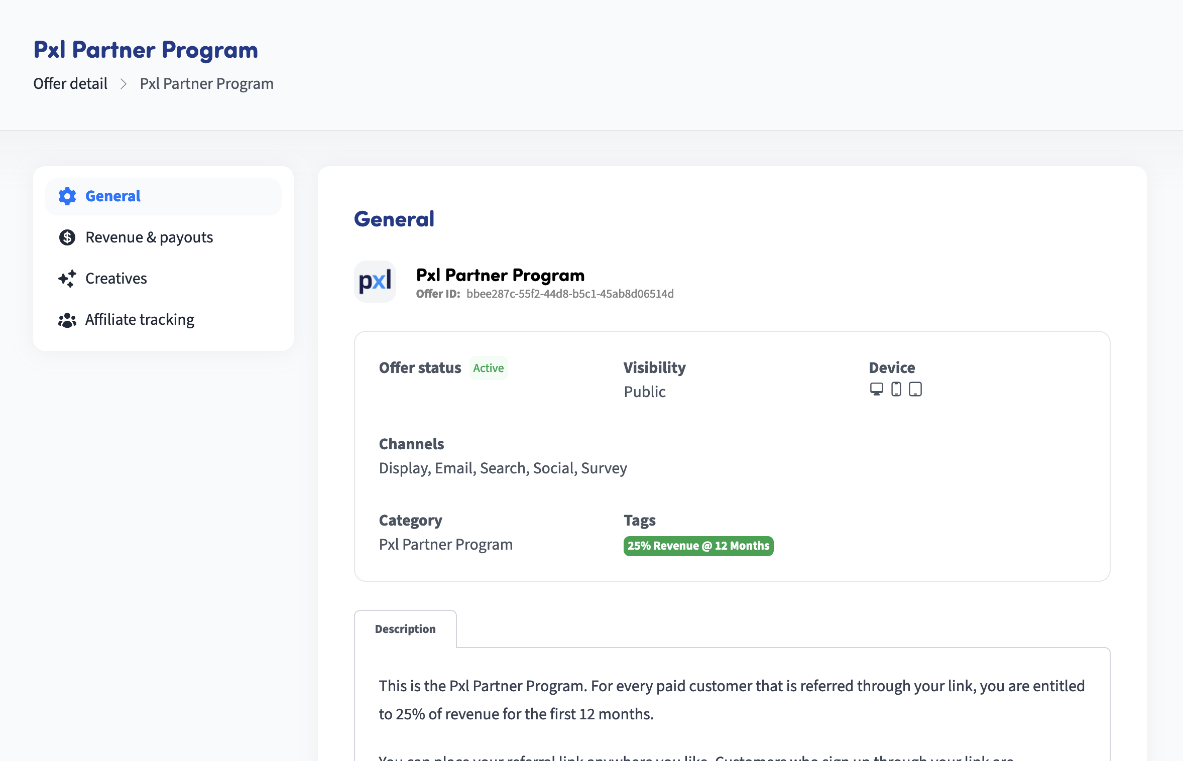The height and width of the screenshot is (761, 1183).
Task: Toggle offer status Active indicator
Action: tap(489, 367)
